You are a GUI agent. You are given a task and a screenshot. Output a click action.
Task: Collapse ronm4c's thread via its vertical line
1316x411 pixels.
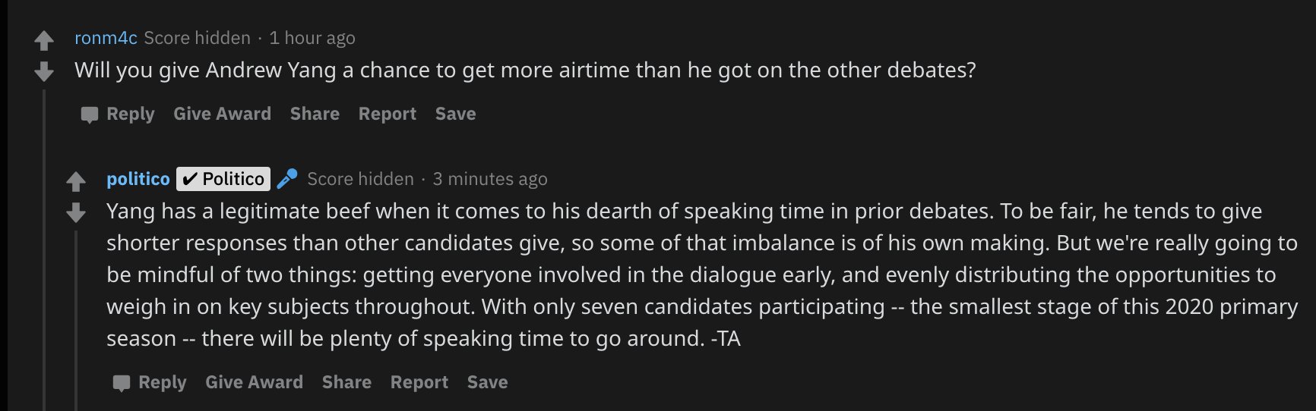44,250
